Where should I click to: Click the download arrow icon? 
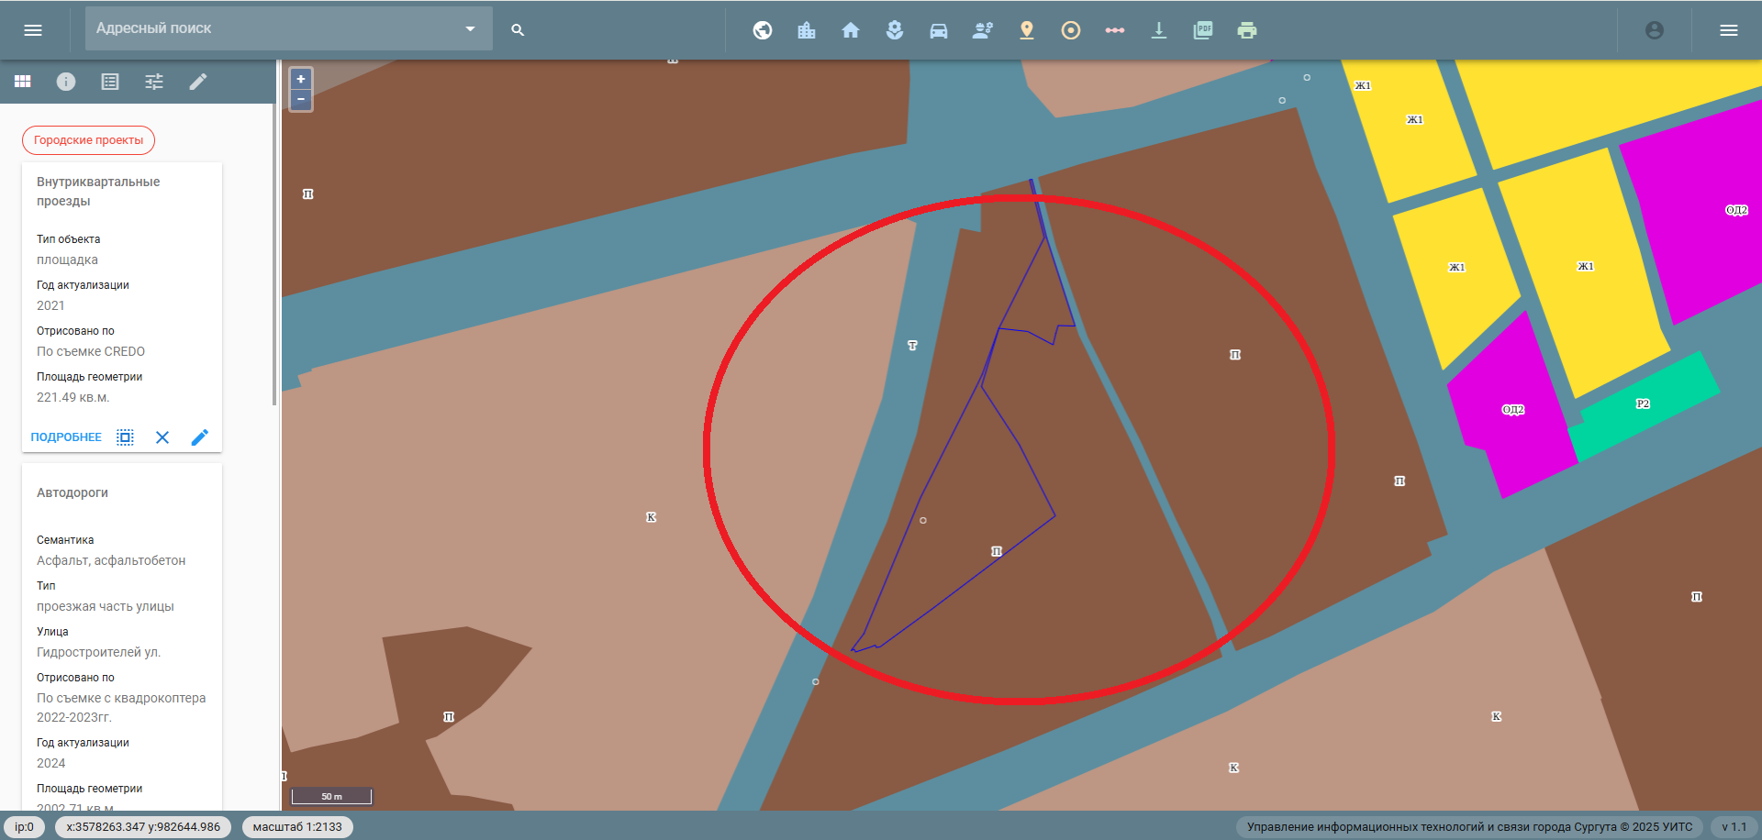(1158, 30)
